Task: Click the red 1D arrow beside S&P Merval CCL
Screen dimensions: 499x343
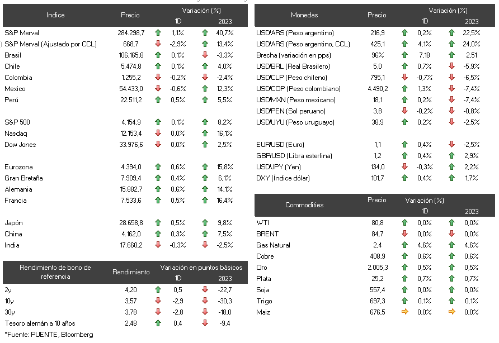Action: click(158, 44)
